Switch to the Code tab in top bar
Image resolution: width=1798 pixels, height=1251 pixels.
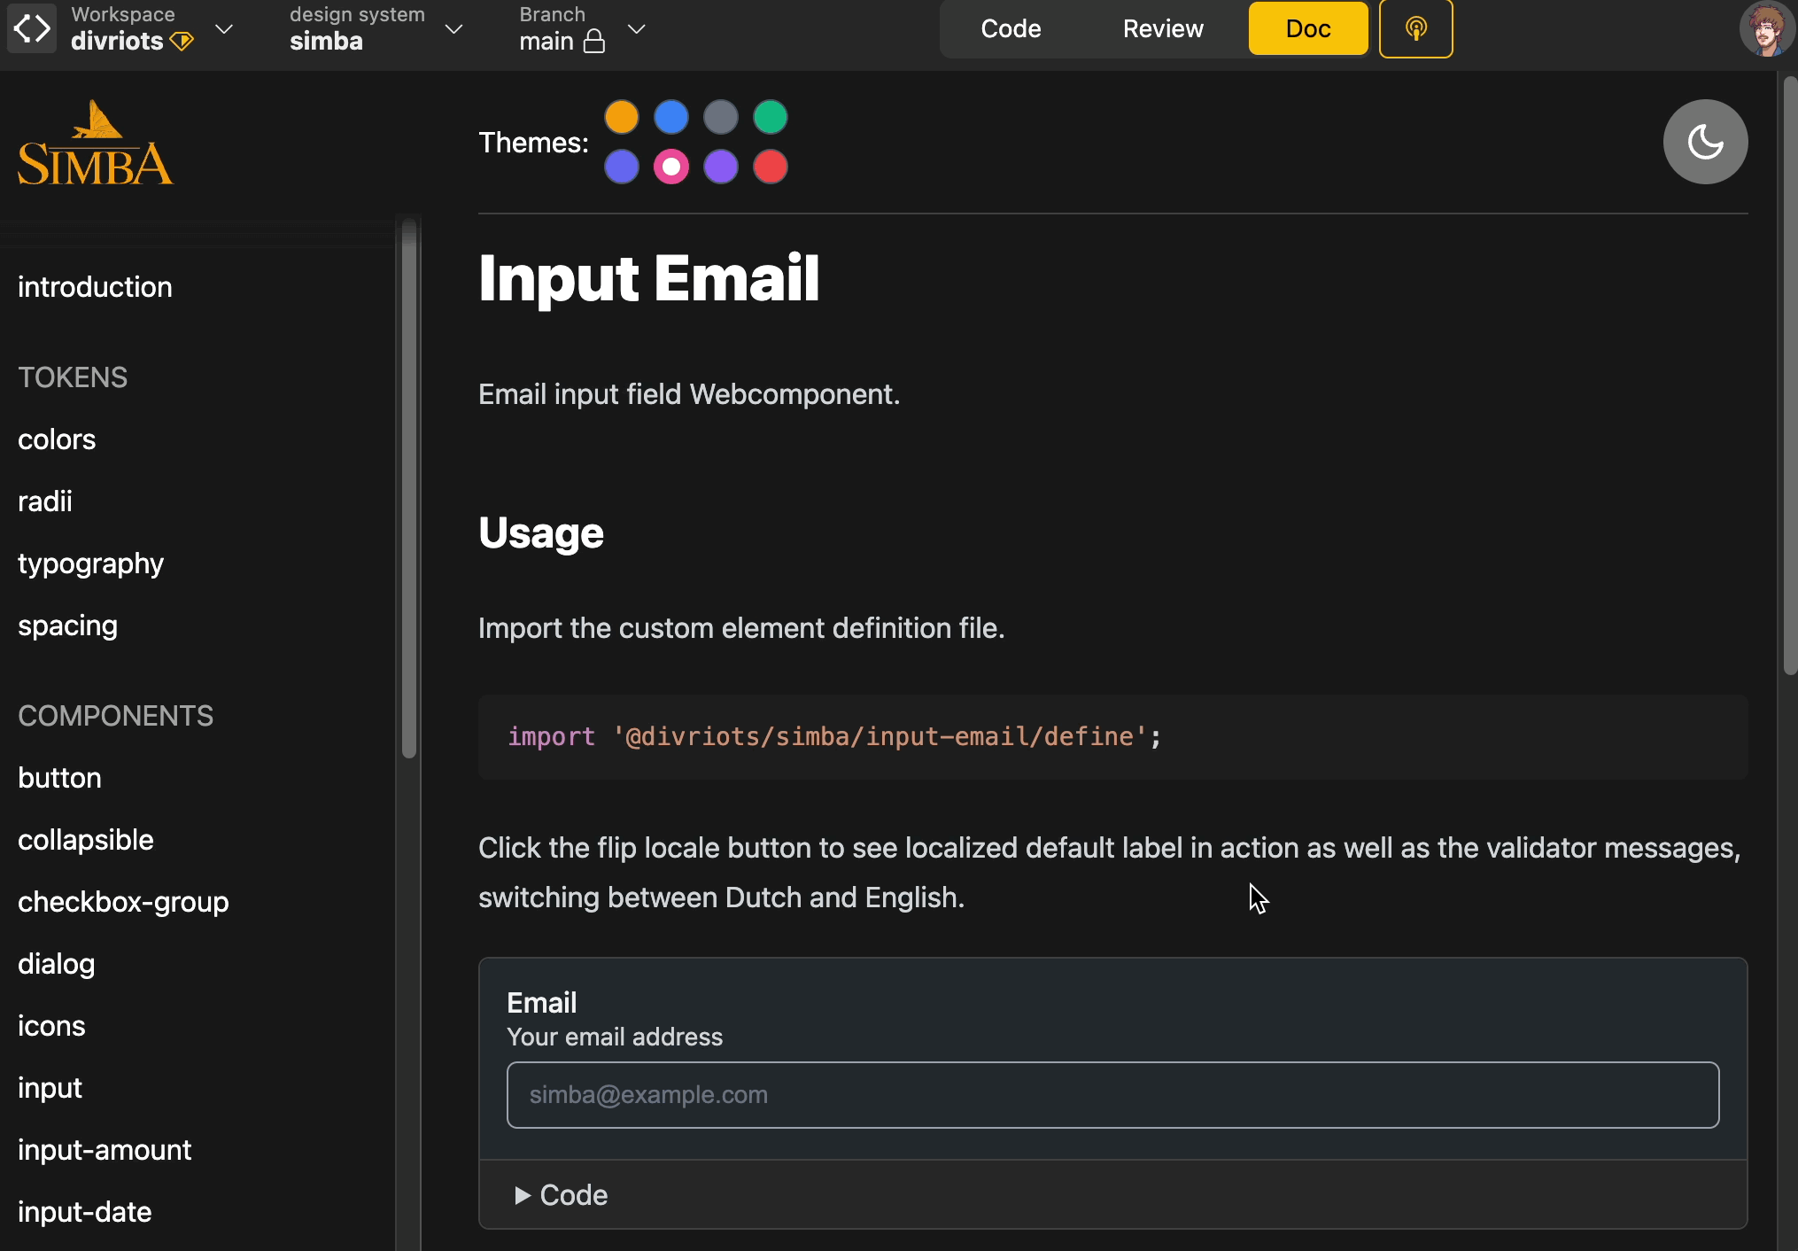1011,29
